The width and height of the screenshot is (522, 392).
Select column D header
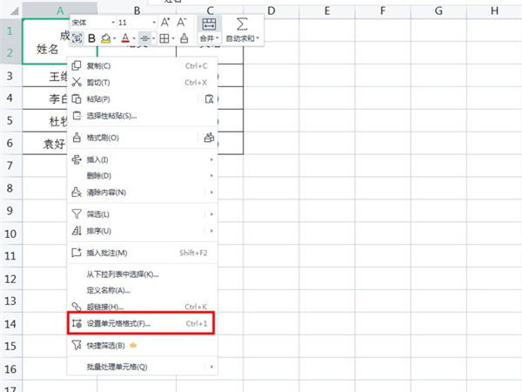click(x=271, y=11)
